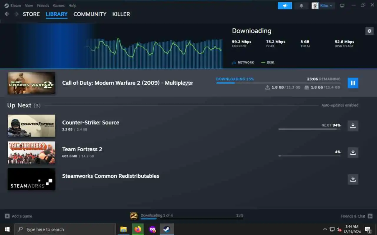Open Counter-Strike: Source title
Viewport: 377px width, 235px height.
coord(91,122)
